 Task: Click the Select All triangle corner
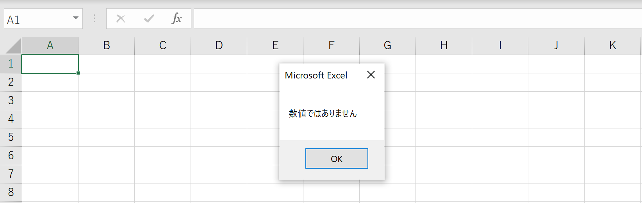pos(14,46)
